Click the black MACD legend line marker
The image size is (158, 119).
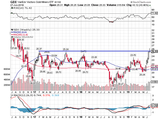12,95
